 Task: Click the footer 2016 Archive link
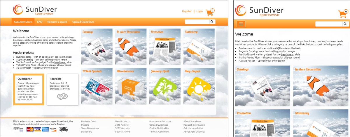point(122,125)
